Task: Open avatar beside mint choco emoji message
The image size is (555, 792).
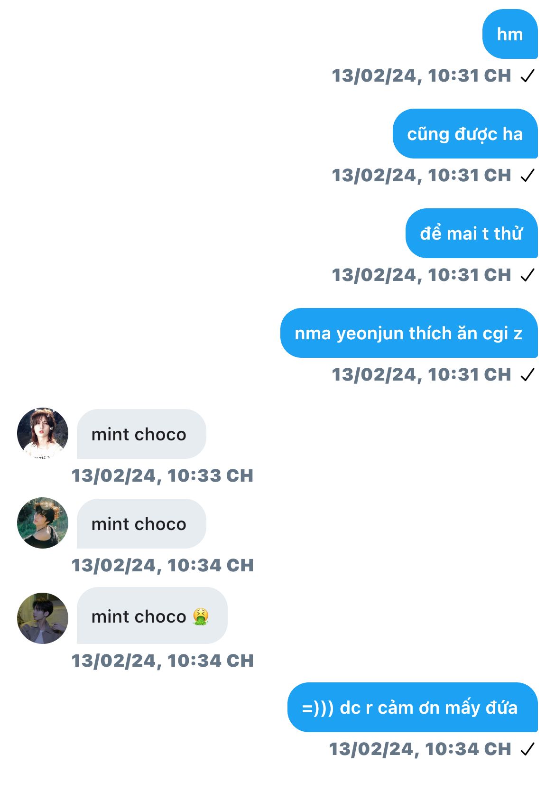Action: pos(43,618)
